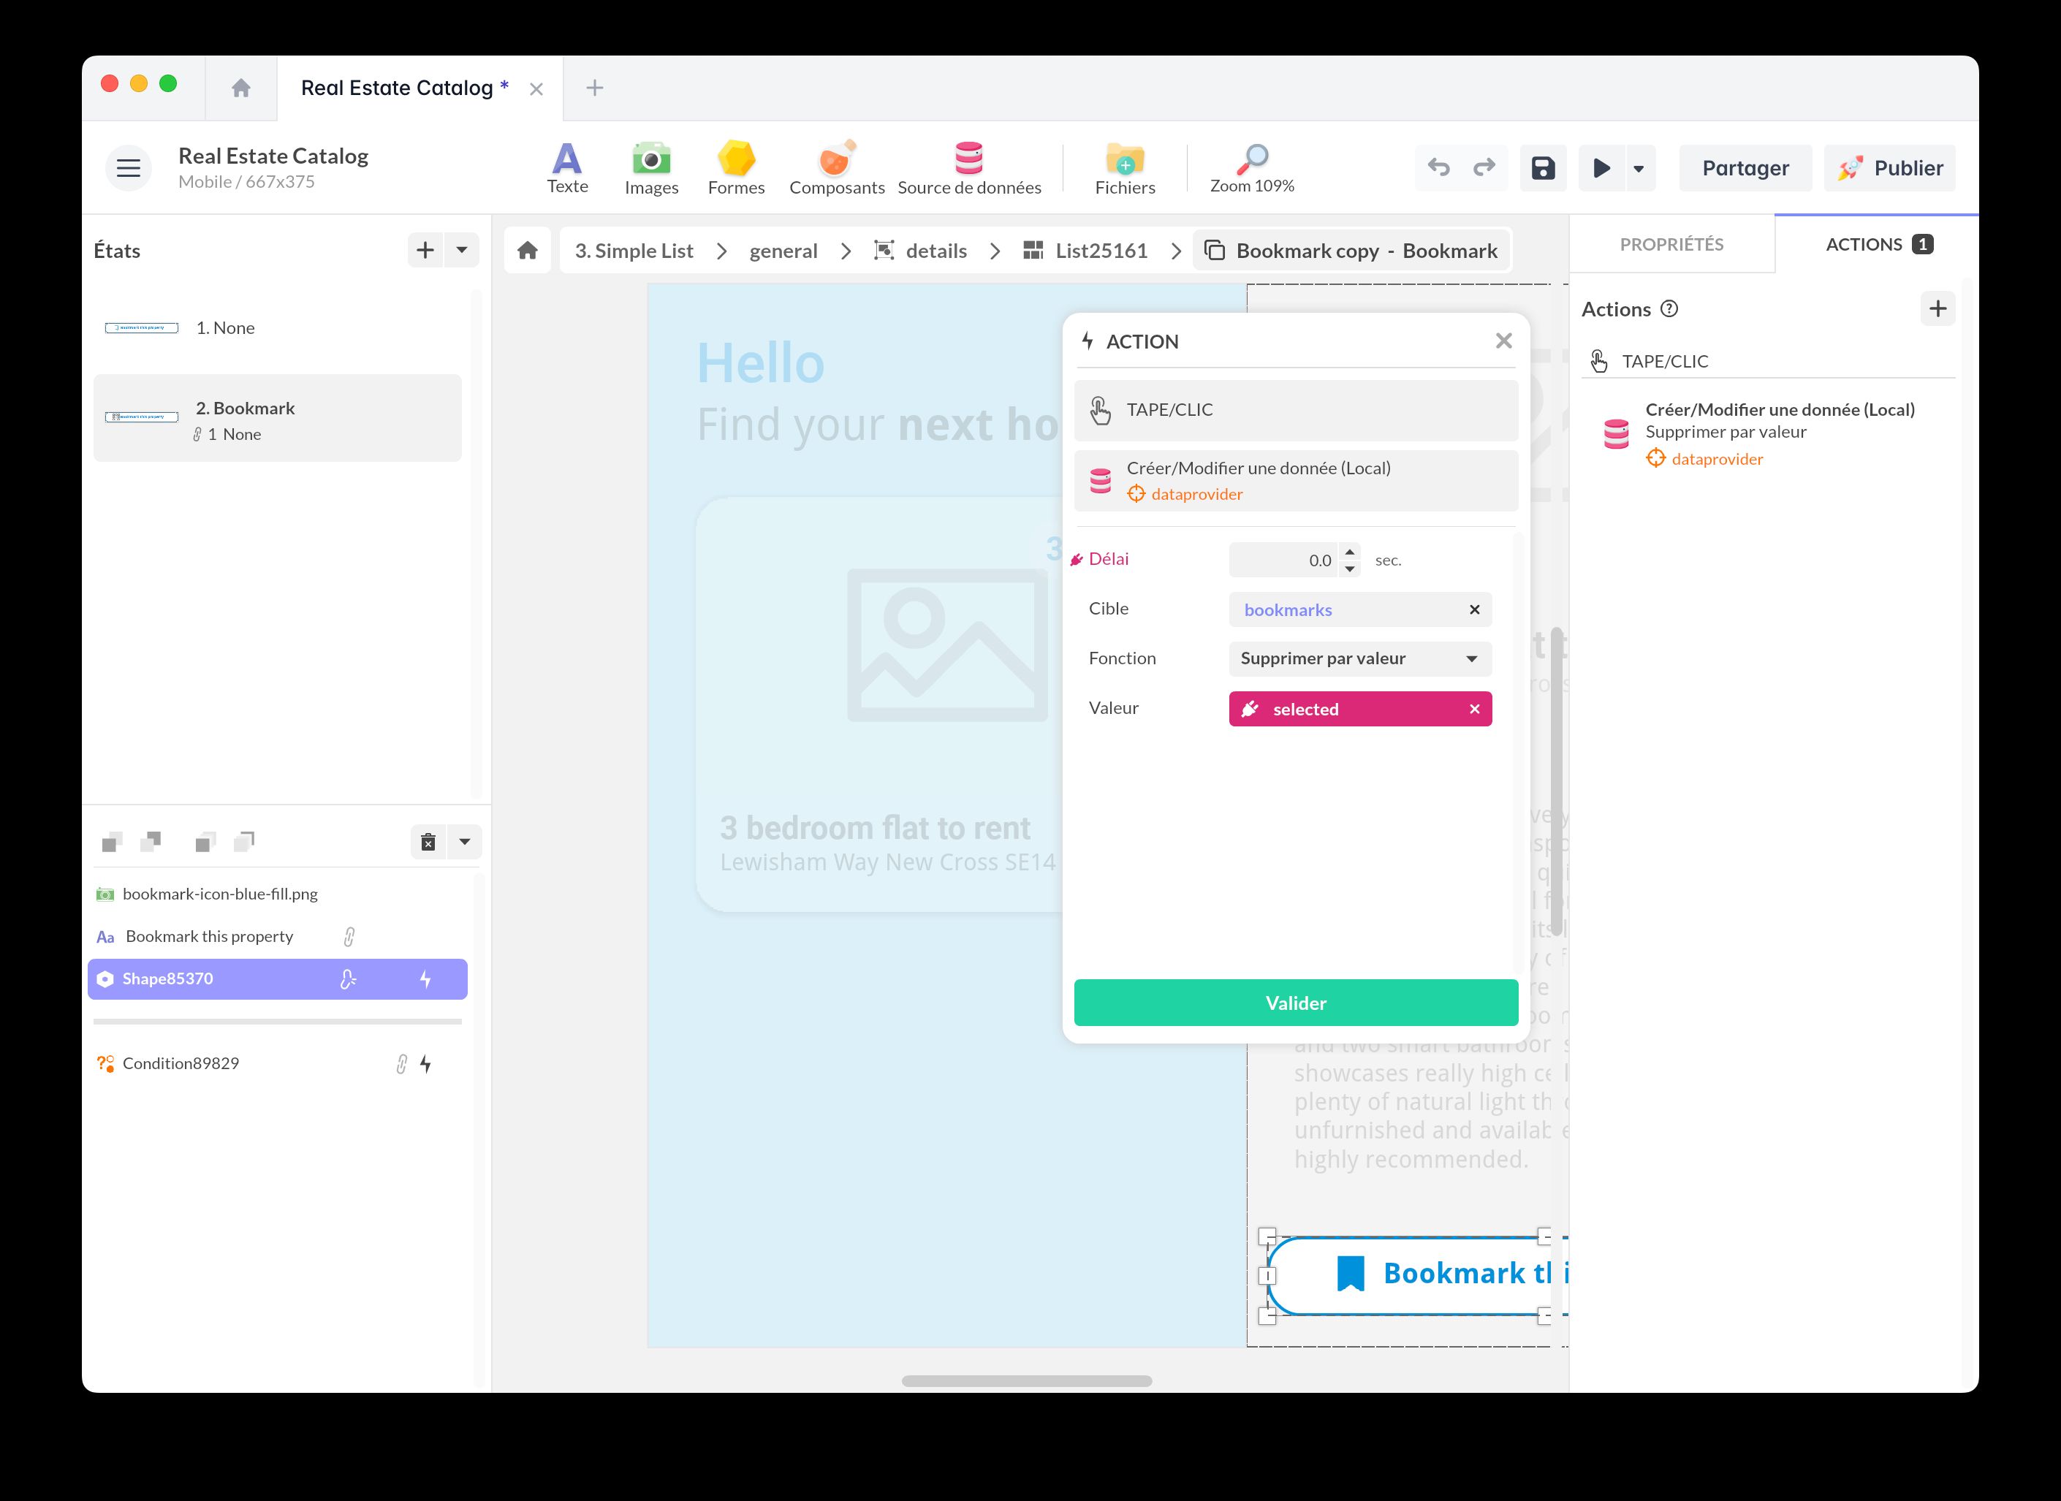Navigate to general breadcrumb
The image size is (2061, 1501).
(783, 251)
